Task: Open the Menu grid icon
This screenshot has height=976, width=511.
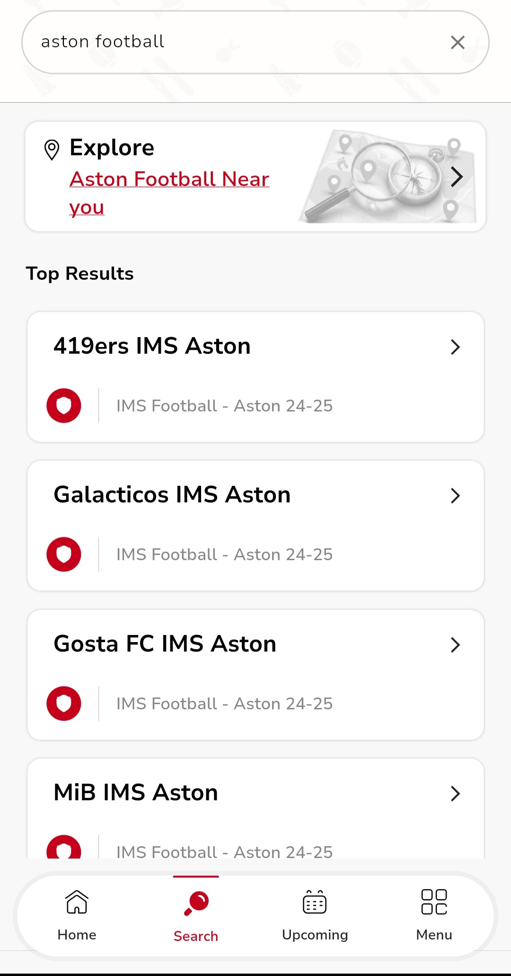Action: click(x=434, y=902)
